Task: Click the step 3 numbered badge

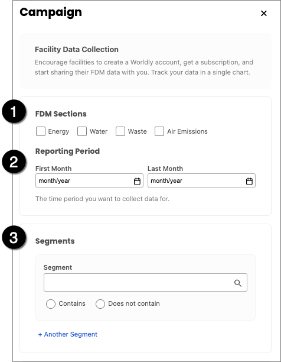Action: pyautogui.click(x=14, y=237)
